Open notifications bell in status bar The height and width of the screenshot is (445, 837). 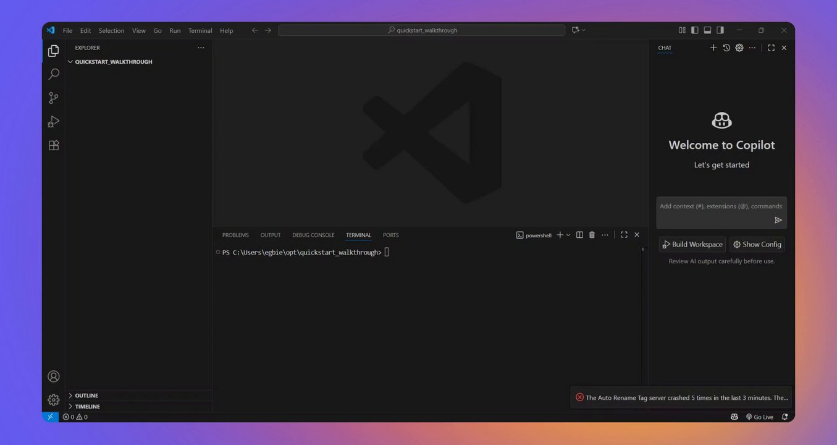784,417
